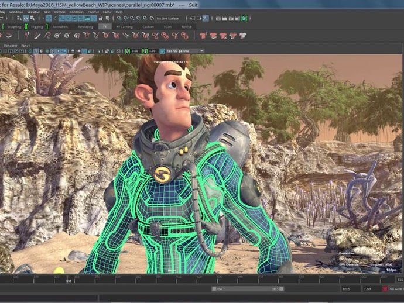Open the Control menu
Image resolution: width=404 pixels, height=303 pixels.
point(93,12)
